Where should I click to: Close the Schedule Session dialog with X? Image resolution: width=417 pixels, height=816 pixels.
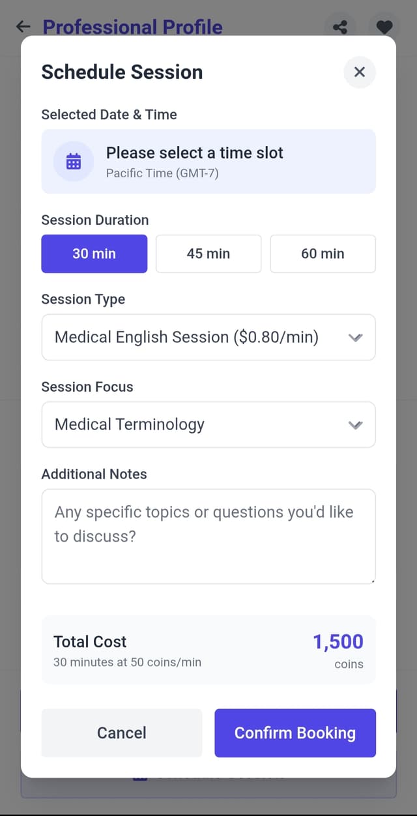pos(360,72)
